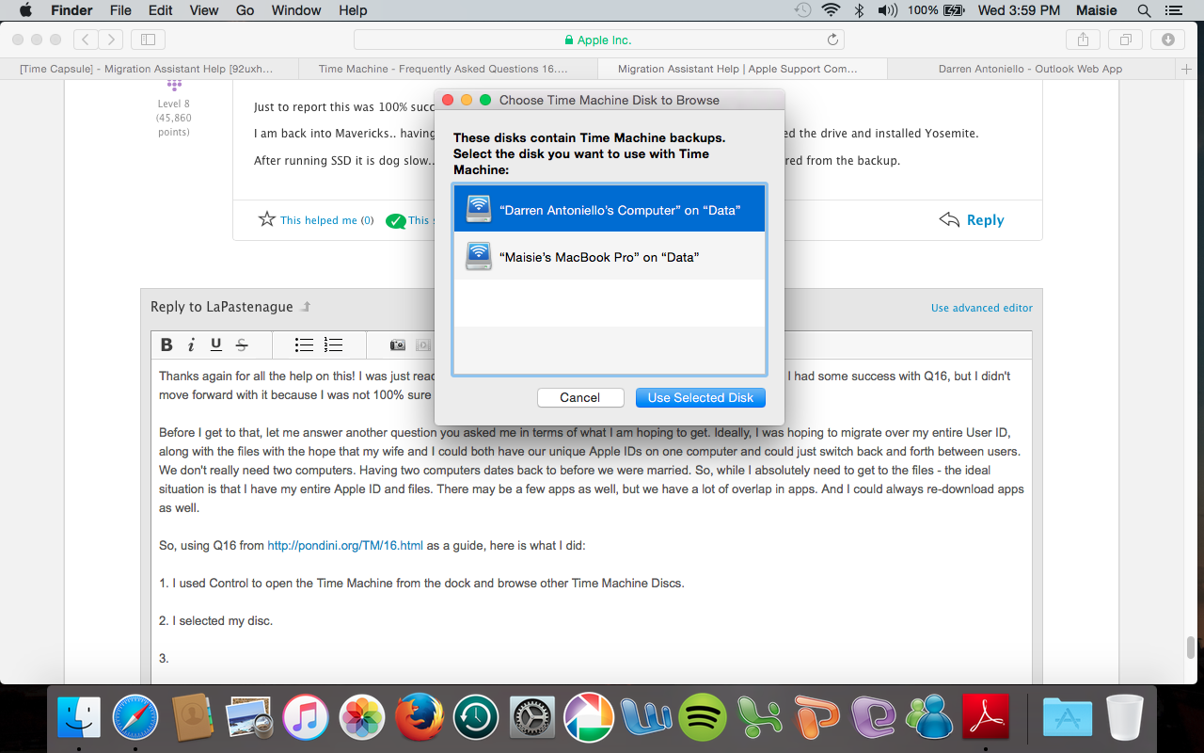
Task: Apply italic formatting in reply editor
Action: [x=191, y=344]
